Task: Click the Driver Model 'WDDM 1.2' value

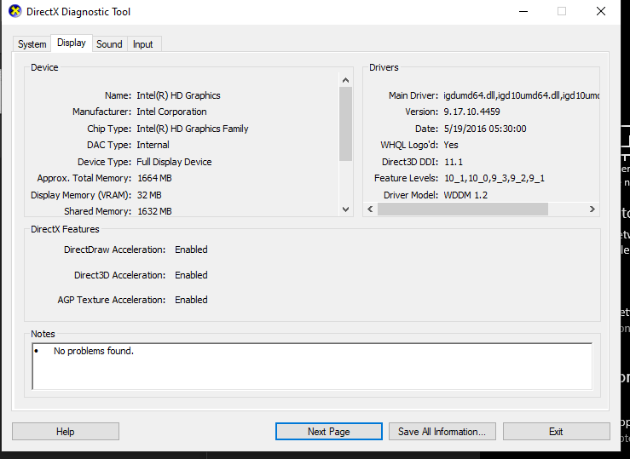Action: pyautogui.click(x=465, y=195)
